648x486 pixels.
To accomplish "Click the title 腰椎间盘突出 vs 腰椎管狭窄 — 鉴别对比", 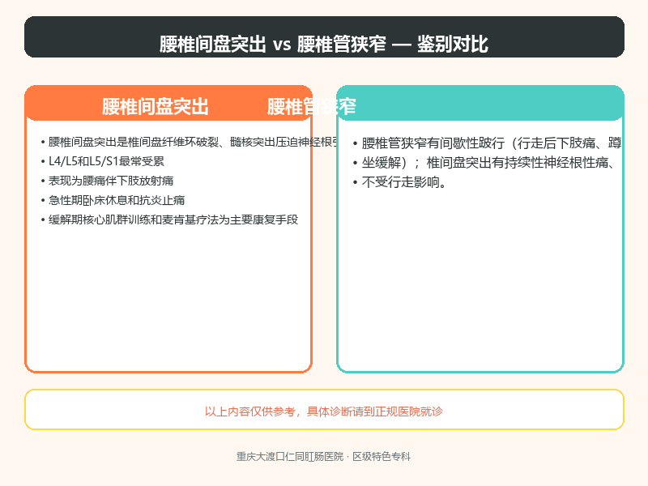I will pyautogui.click(x=324, y=44).
